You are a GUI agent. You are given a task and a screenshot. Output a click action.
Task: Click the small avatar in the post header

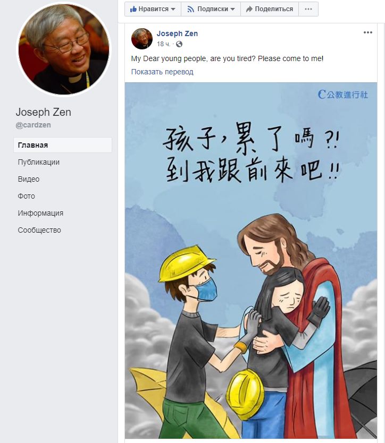click(x=142, y=39)
